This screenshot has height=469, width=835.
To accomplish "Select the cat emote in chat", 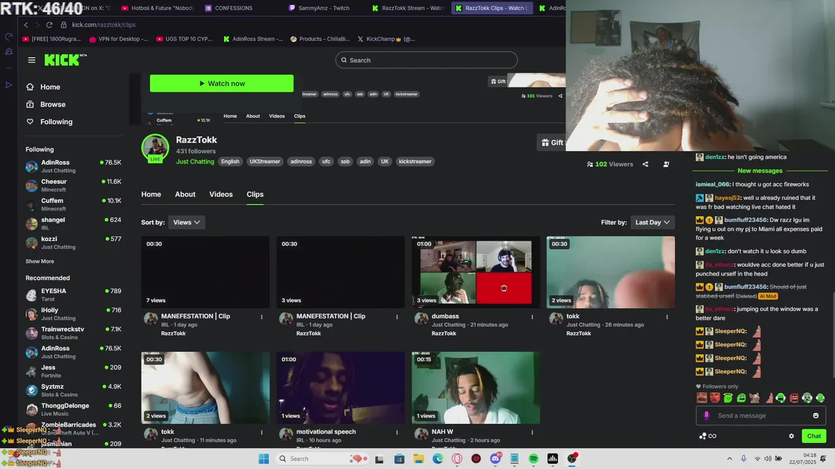I will tap(754, 398).
